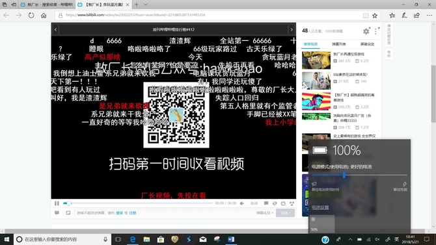Open a new browser tab
This screenshot has width=436, height=245.
pos(137,5)
